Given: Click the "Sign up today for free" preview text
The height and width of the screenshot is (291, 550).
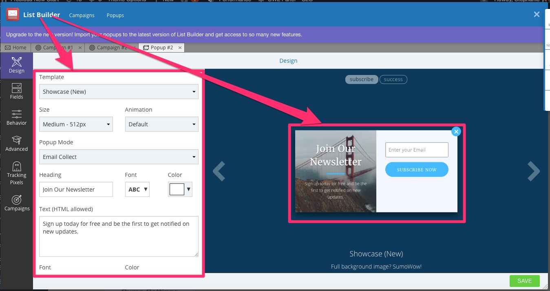Looking at the screenshot, I should [336, 190].
